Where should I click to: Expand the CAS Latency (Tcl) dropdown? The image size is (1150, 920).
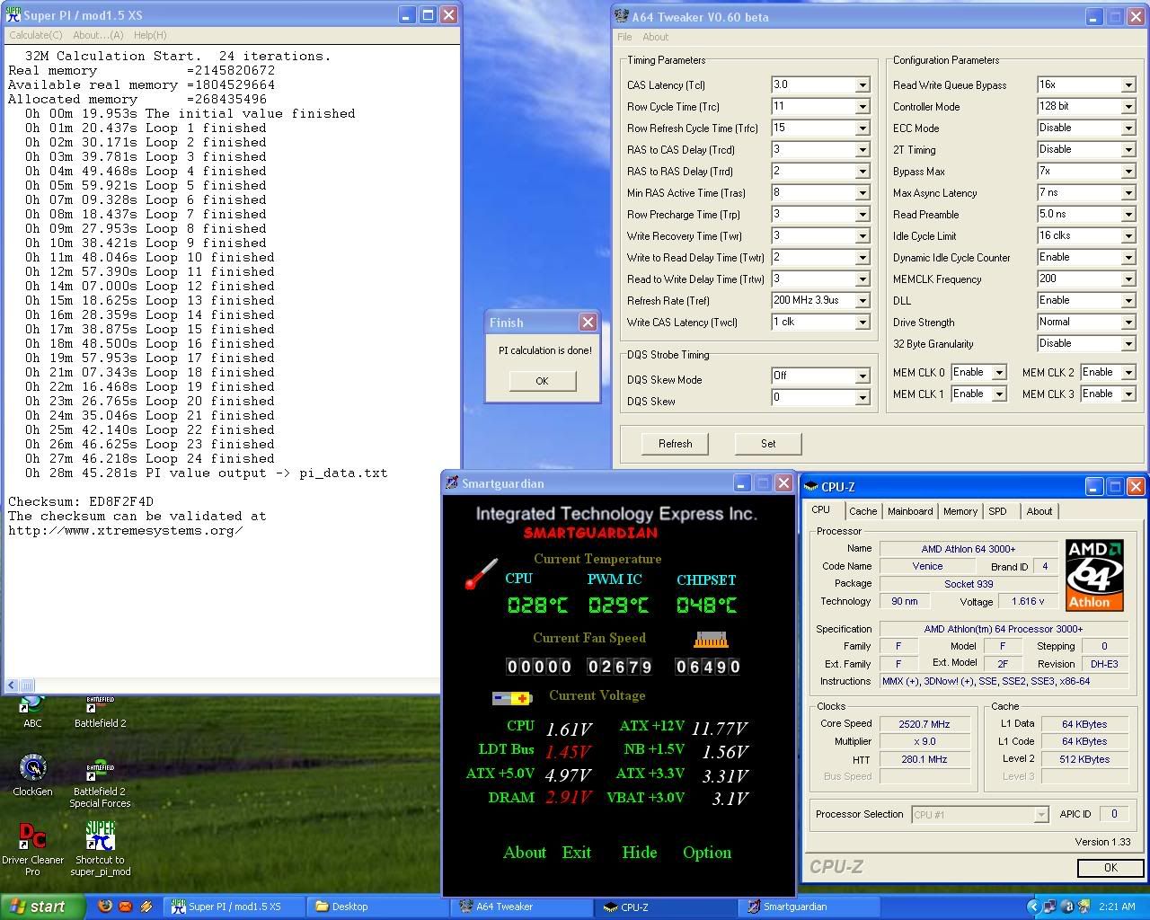tap(862, 85)
